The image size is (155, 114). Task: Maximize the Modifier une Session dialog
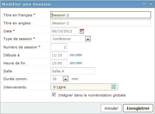pos(144,4)
